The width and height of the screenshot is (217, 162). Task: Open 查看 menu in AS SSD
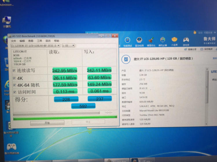click(x=31, y=41)
